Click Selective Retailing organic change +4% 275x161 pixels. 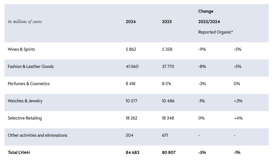[x=238, y=118]
